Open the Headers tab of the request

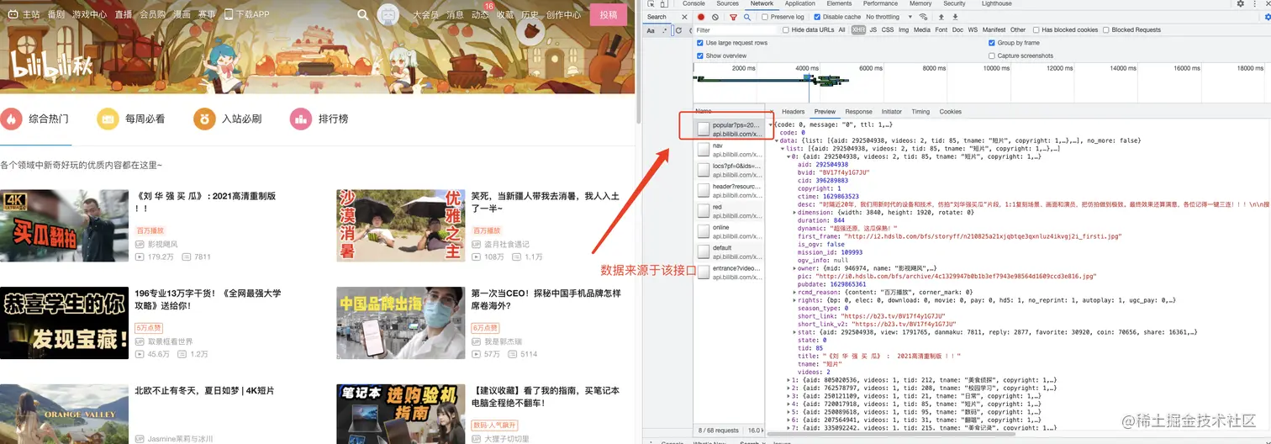[x=793, y=111]
